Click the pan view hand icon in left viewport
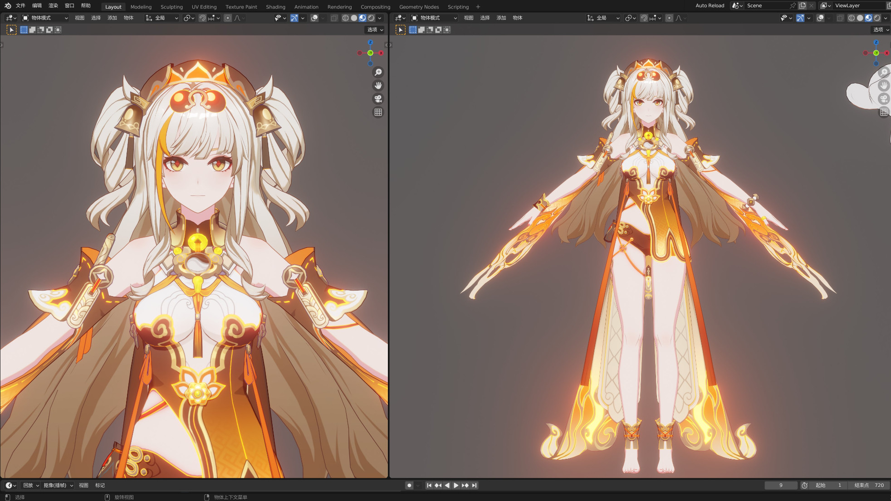Image resolution: width=891 pixels, height=501 pixels. tap(378, 86)
